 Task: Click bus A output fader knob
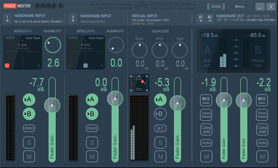point(224,100)
